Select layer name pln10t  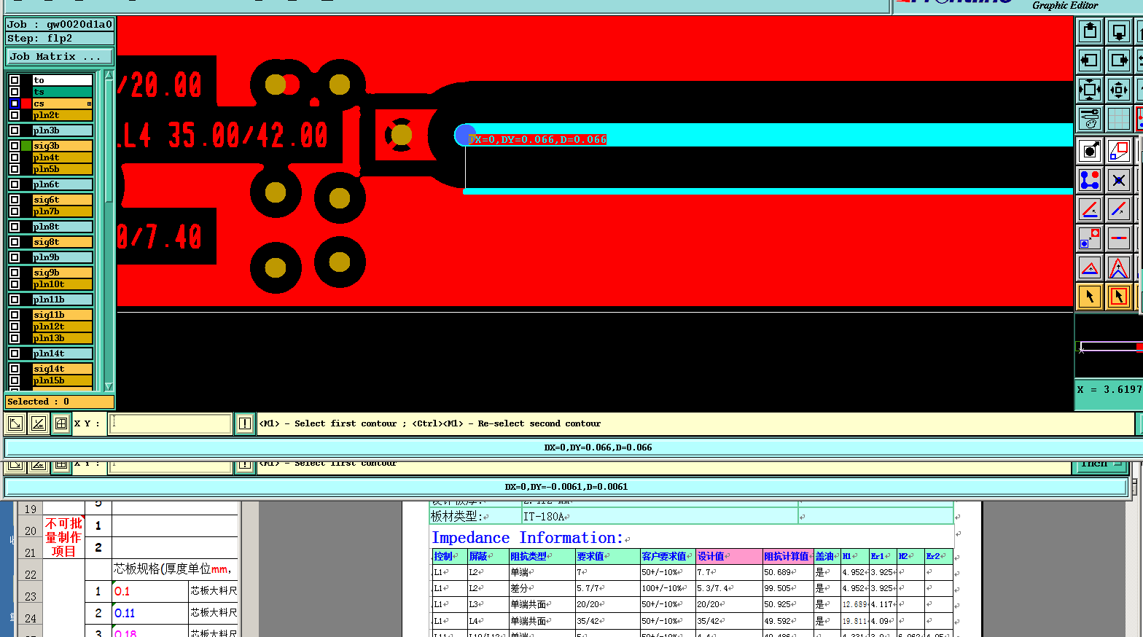pyautogui.click(x=63, y=284)
